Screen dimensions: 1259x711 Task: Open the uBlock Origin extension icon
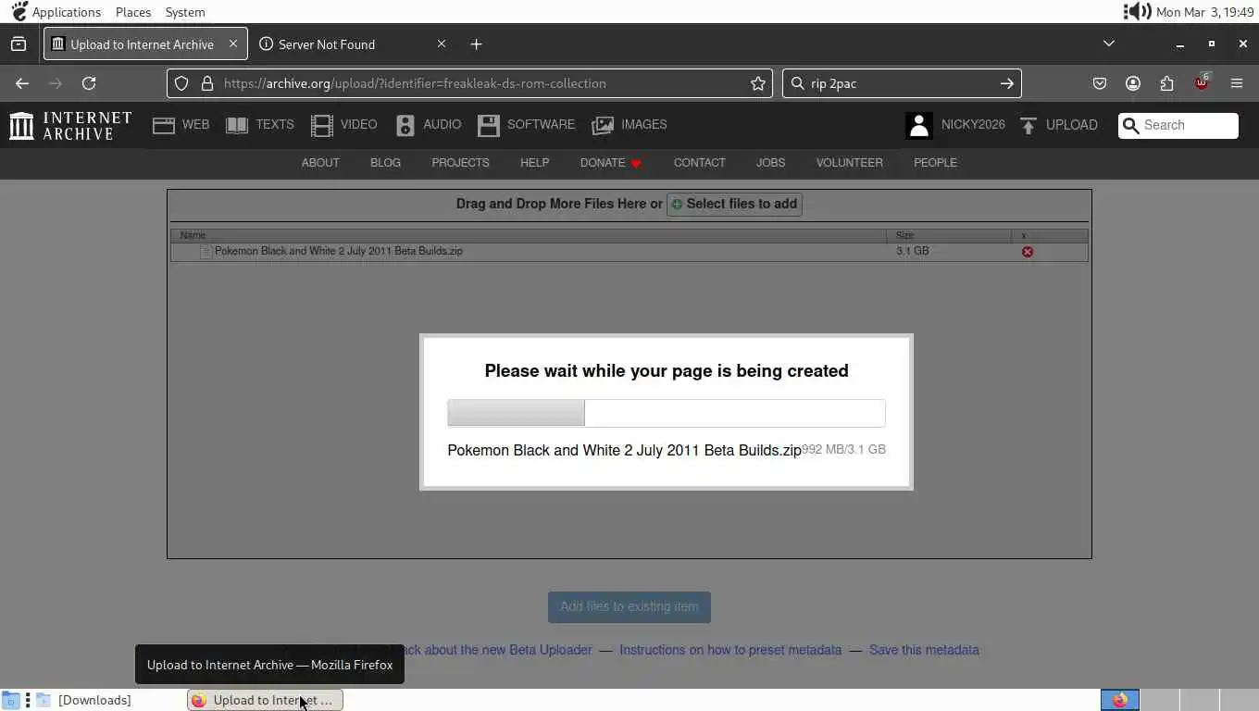[1202, 81]
